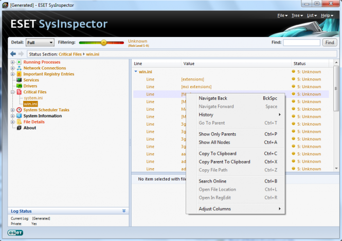Screen dimensions: 342x241
Task: Click the Important Registry Entries icon
Action: click(x=19, y=74)
